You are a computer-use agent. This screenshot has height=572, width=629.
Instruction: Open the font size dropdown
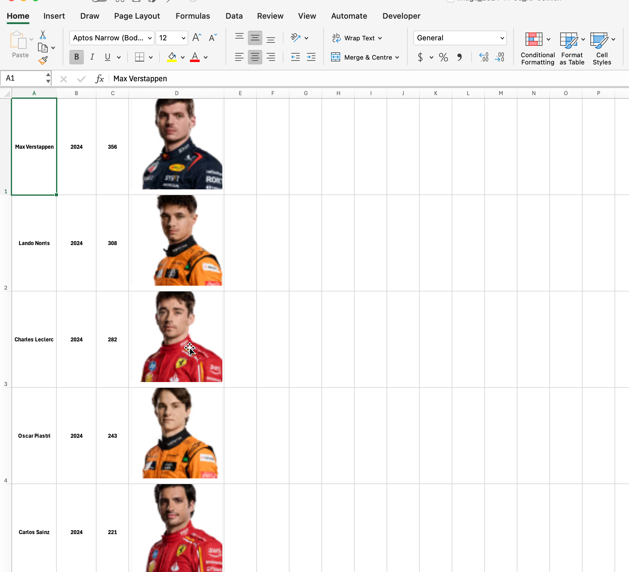(182, 38)
